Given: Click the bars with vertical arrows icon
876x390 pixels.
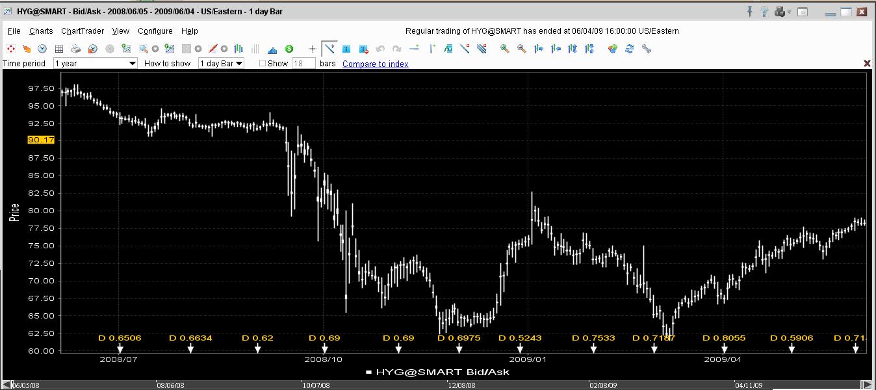Looking at the screenshot, I should pyautogui.click(x=573, y=49).
